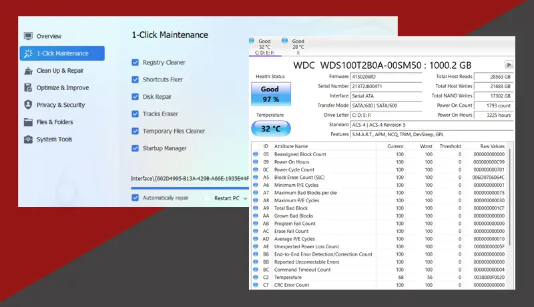The width and height of the screenshot is (534, 307).
Task: Click the status dot for Grown Bad Blocks
Action: (256, 216)
